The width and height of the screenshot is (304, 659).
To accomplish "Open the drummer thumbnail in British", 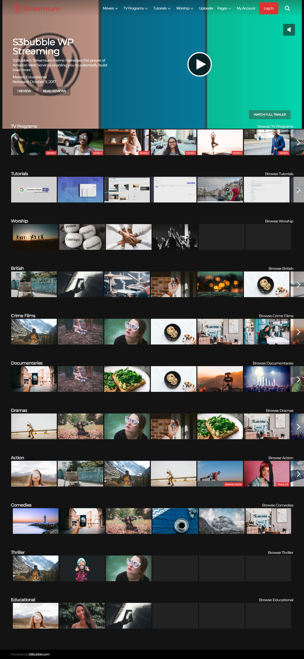I will click(127, 284).
